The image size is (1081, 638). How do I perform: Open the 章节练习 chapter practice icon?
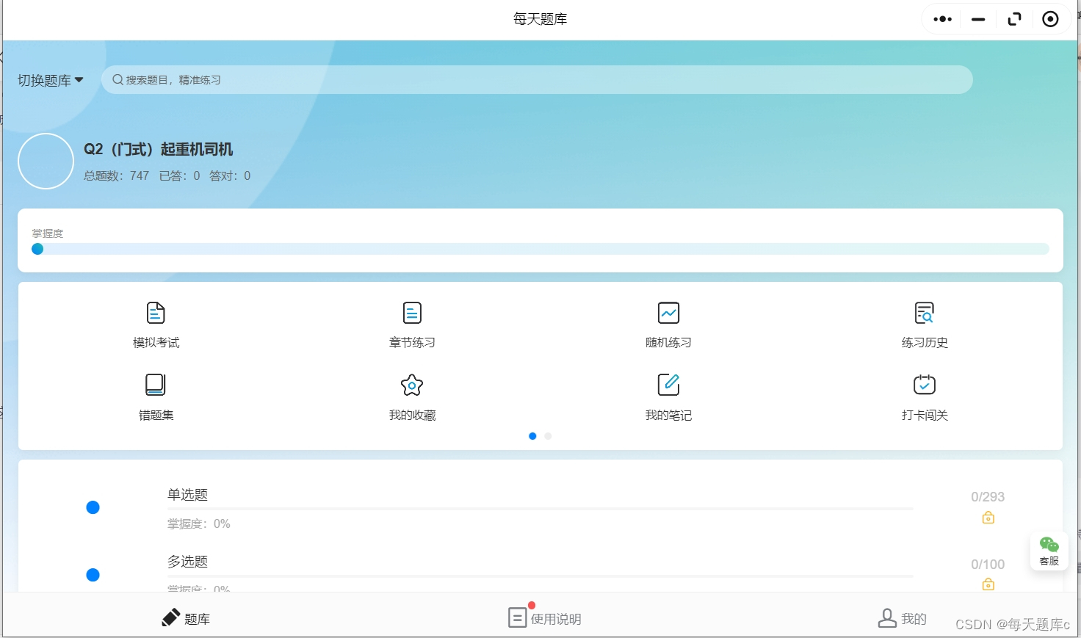412,313
